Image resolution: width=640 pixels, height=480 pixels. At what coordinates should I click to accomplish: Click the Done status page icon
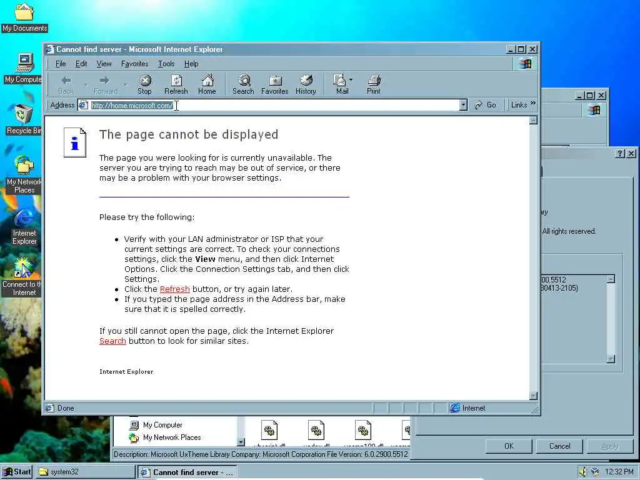coord(49,407)
